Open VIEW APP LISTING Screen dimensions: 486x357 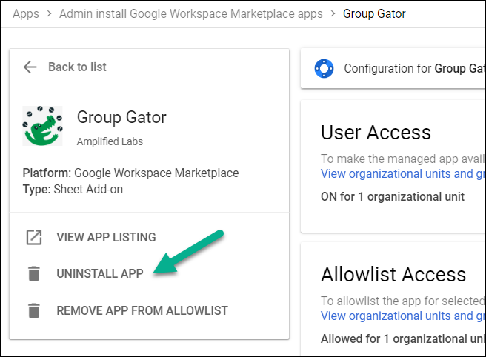[106, 237]
